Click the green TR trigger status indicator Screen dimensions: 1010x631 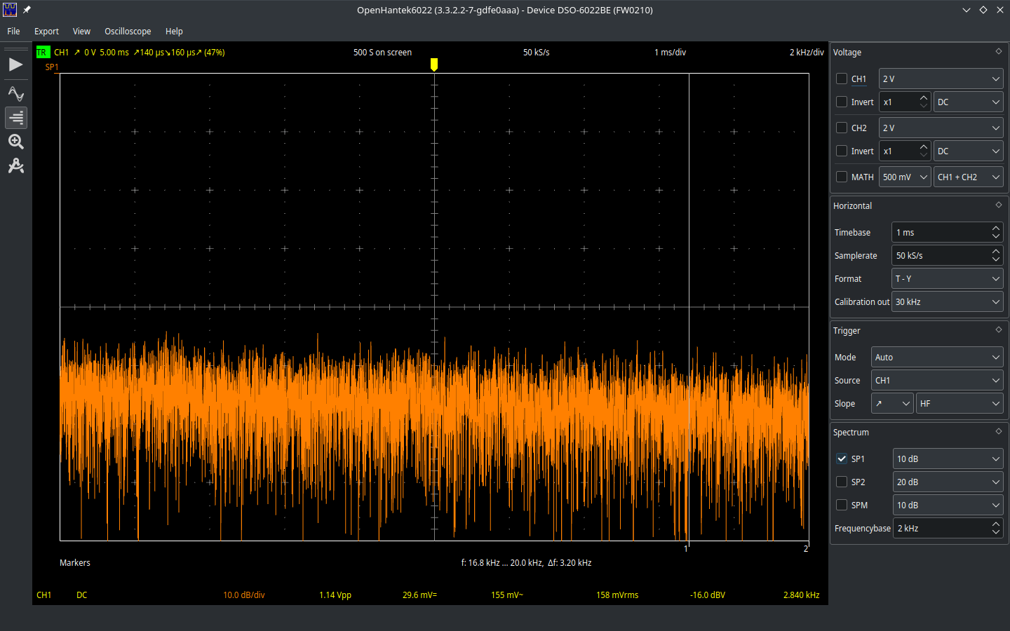pyautogui.click(x=42, y=52)
